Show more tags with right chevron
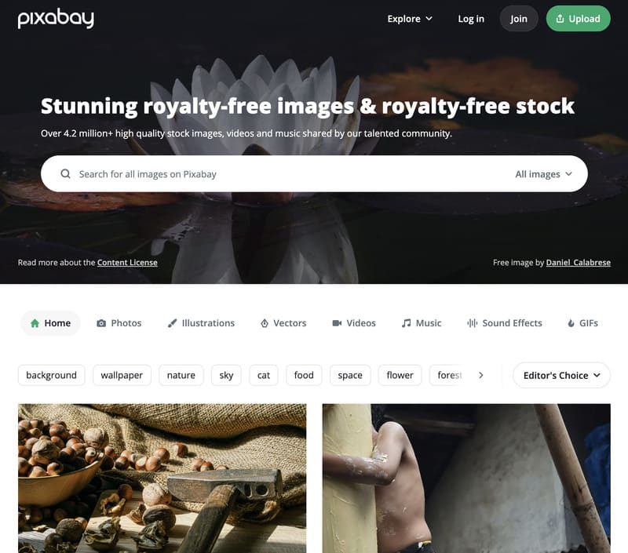Screen dimensions: 628x553 pos(481,375)
